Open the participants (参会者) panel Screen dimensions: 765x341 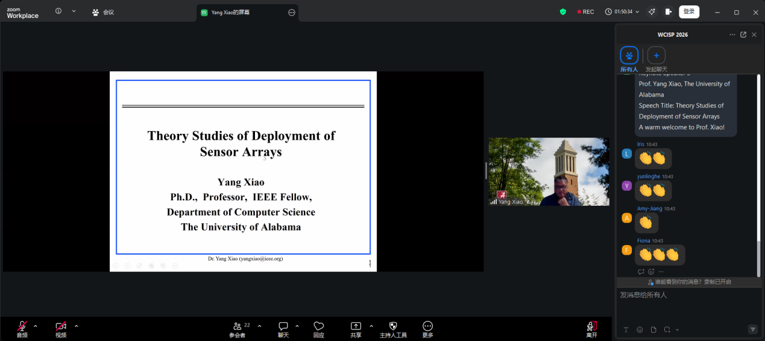point(239,327)
